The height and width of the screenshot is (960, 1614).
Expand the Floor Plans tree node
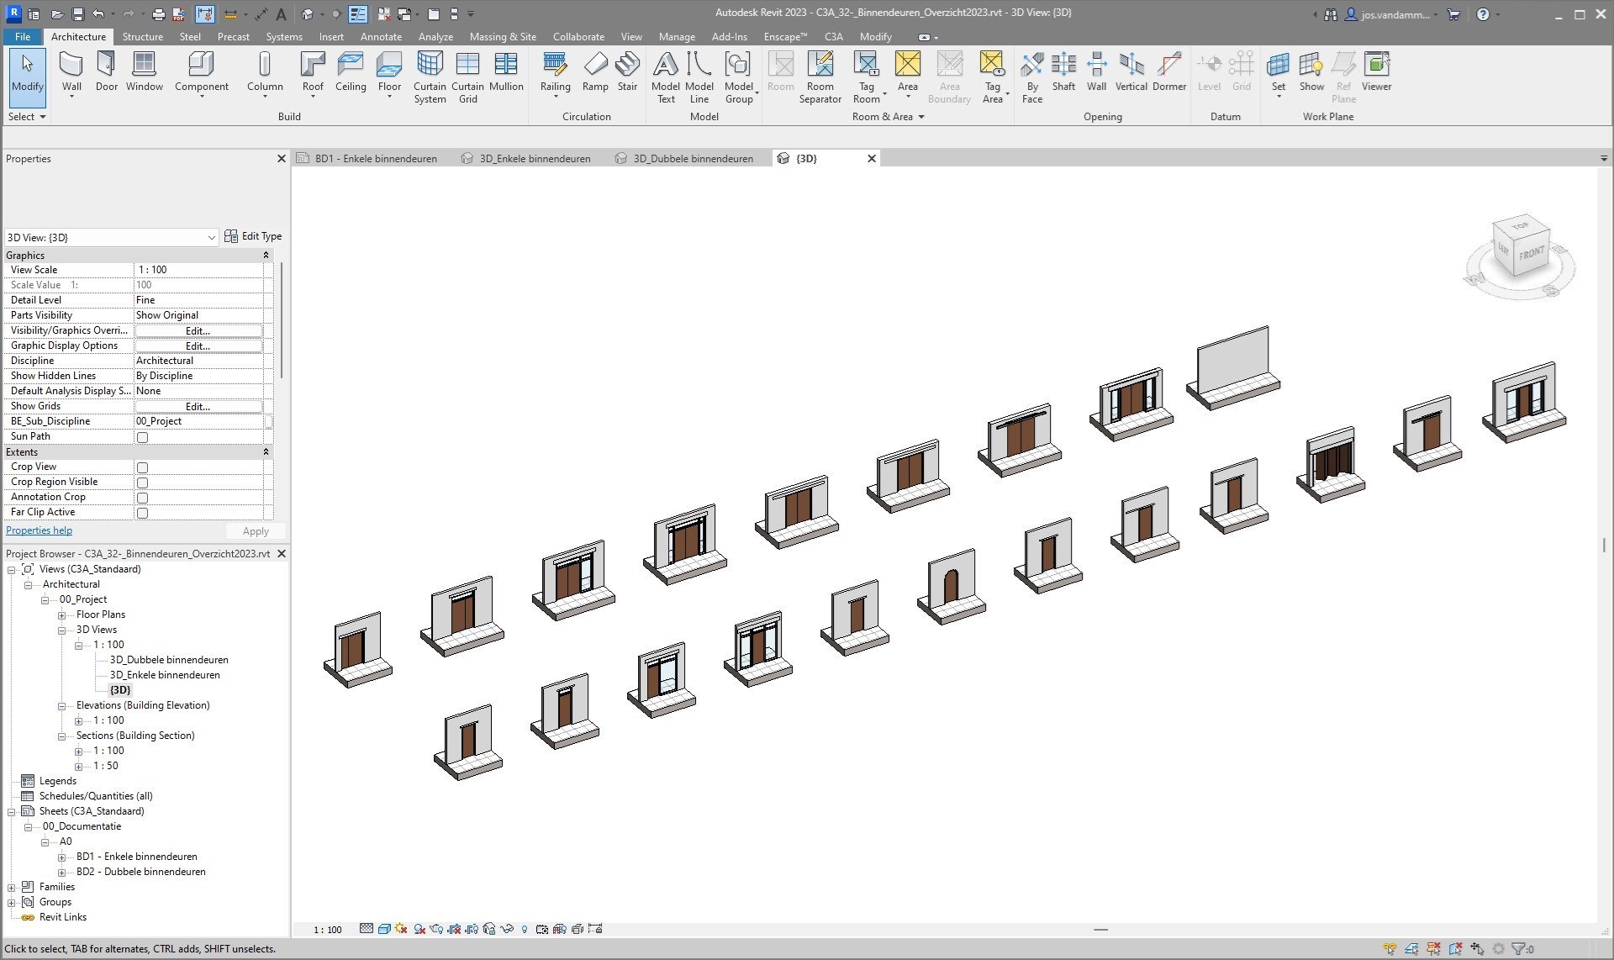[61, 615]
